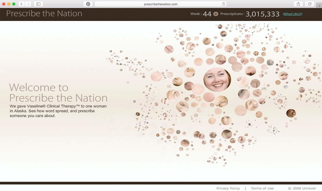Click Safari's forward navigation arrow

pyautogui.click(x=28, y=4)
